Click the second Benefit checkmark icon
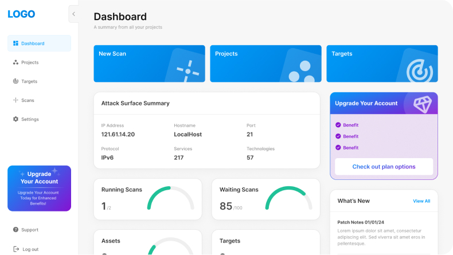Image resolution: width=453 pixels, height=255 pixels. tap(338, 136)
